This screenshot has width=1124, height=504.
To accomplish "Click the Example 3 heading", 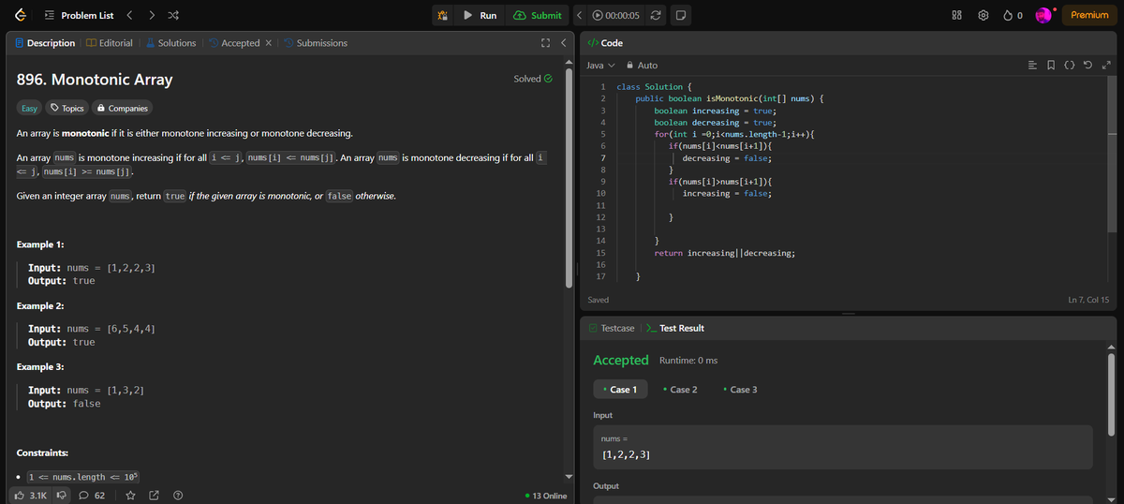I will point(41,366).
